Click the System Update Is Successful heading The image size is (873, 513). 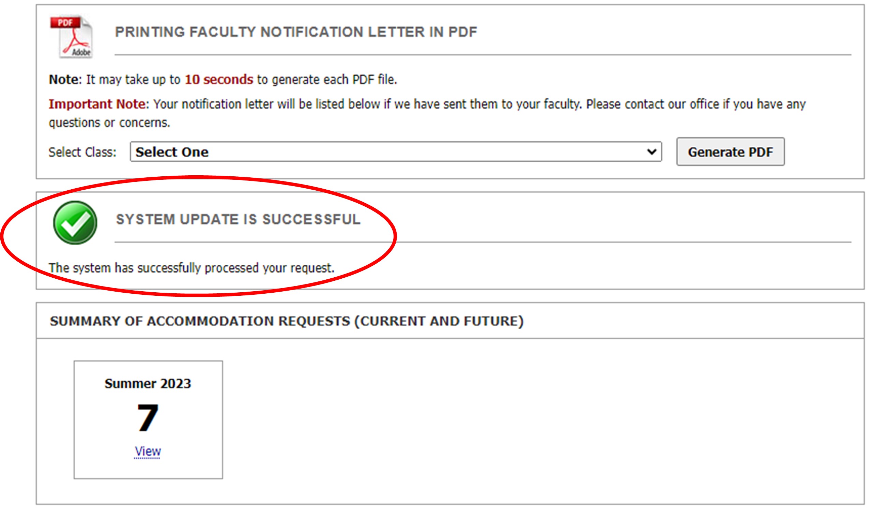coord(239,220)
